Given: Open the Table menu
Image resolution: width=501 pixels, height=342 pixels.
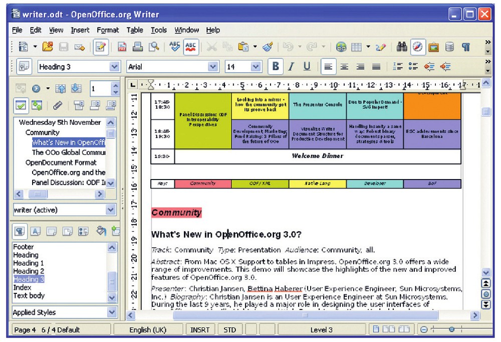Looking at the screenshot, I should click(x=134, y=30).
